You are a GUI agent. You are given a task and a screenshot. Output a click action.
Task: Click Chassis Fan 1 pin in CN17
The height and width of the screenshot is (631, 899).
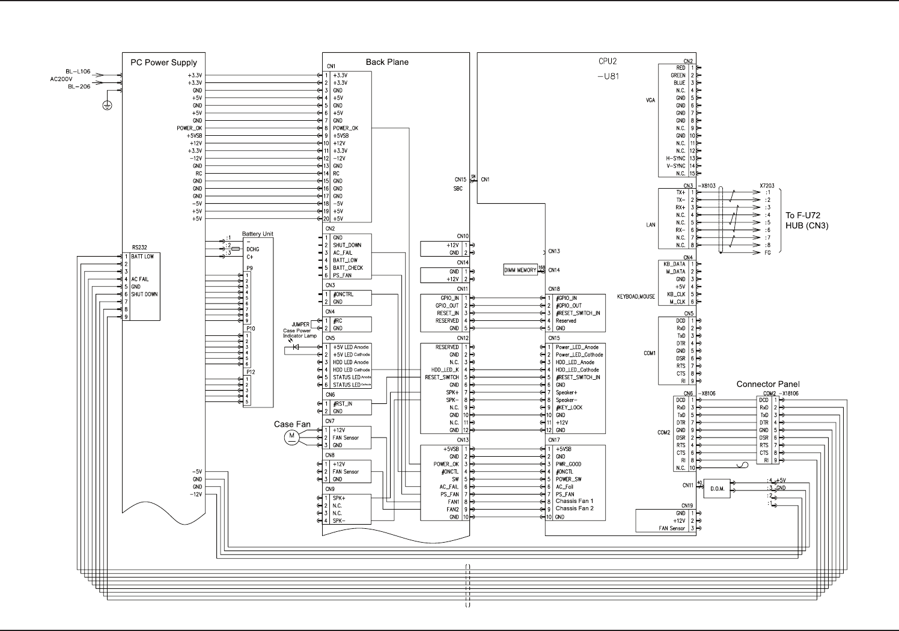[x=574, y=501]
